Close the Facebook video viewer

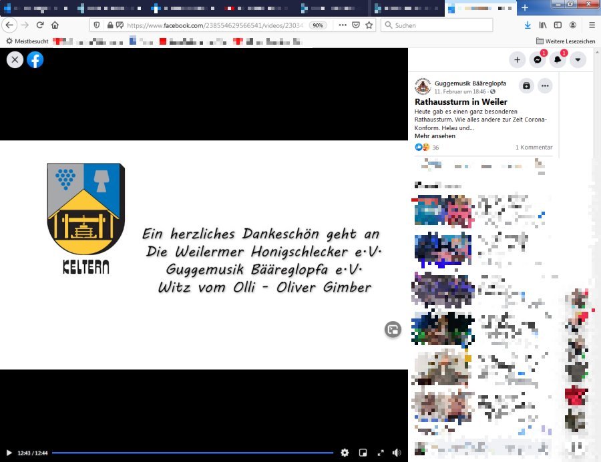coord(15,60)
